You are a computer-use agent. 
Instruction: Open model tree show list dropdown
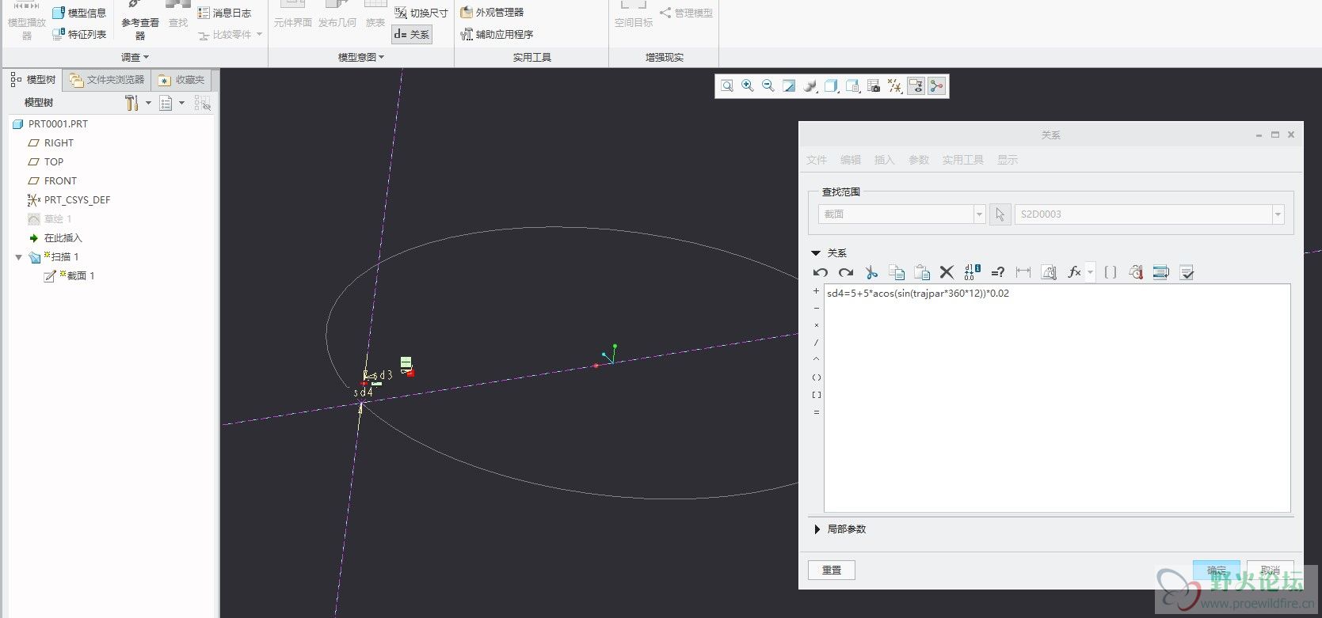coord(171,103)
